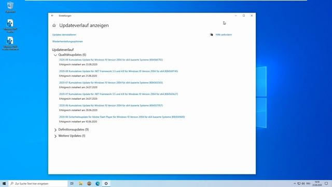Click the Hilfe anfordern link
This screenshot has height=187, width=332.
[x=224, y=35]
